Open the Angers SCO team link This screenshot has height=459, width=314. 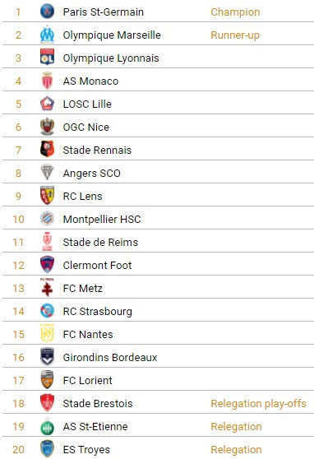click(91, 174)
